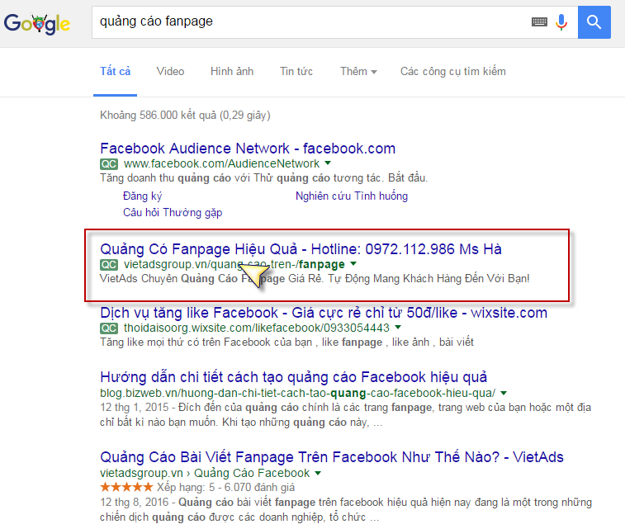Click the blue search magnifier button
This screenshot has height=529, width=625.
pyautogui.click(x=594, y=22)
